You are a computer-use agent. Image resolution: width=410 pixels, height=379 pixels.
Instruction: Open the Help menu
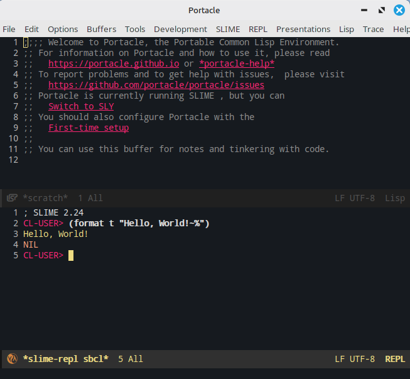tap(401, 29)
